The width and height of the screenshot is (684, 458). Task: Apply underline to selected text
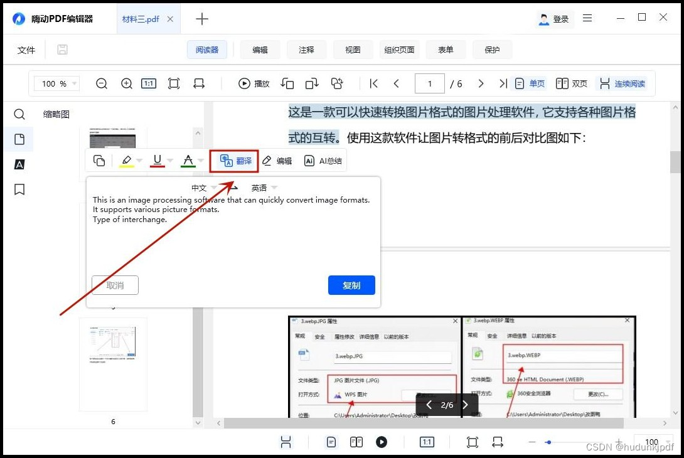[158, 161]
